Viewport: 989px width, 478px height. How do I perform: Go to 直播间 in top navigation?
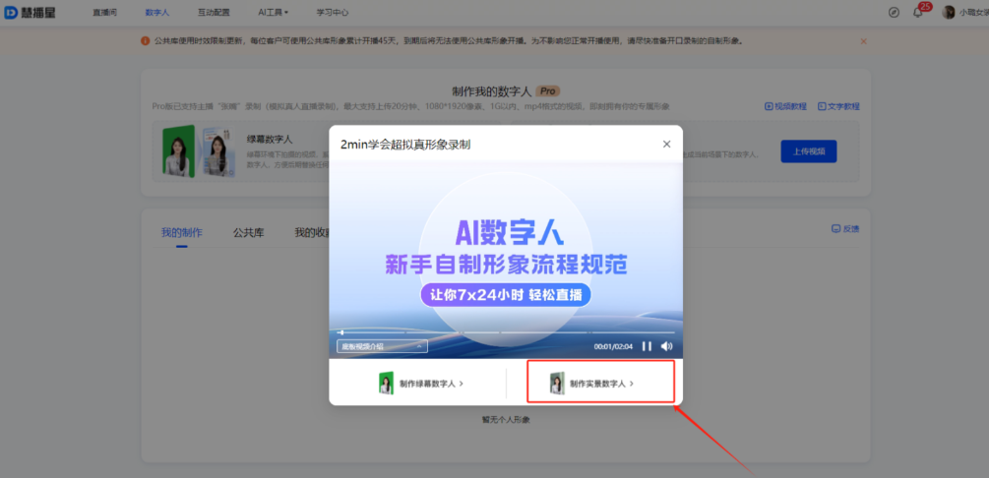[104, 13]
